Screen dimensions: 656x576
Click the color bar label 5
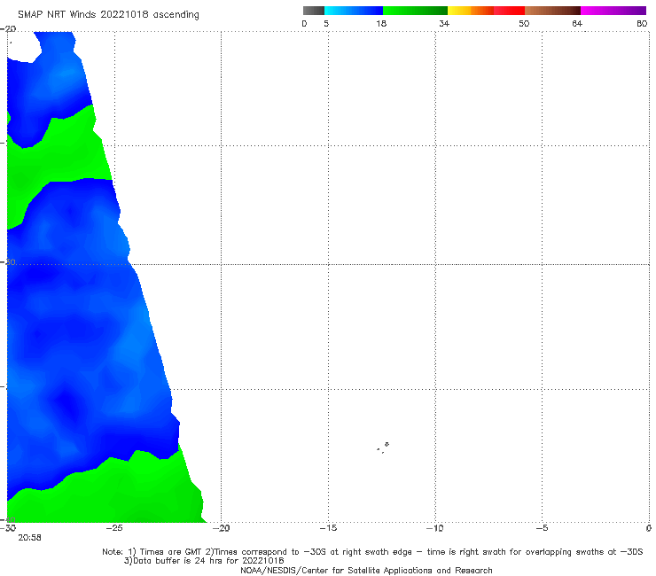point(326,24)
